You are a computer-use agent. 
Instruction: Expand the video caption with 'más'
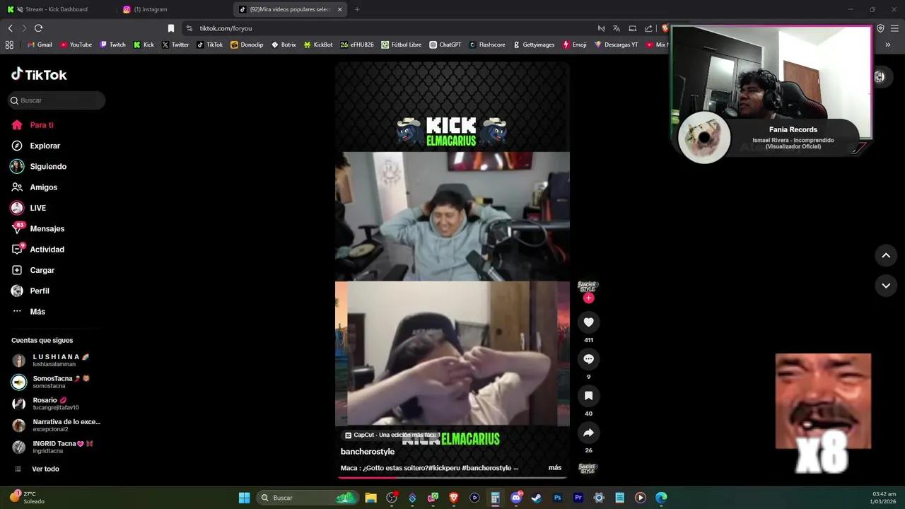(555, 468)
